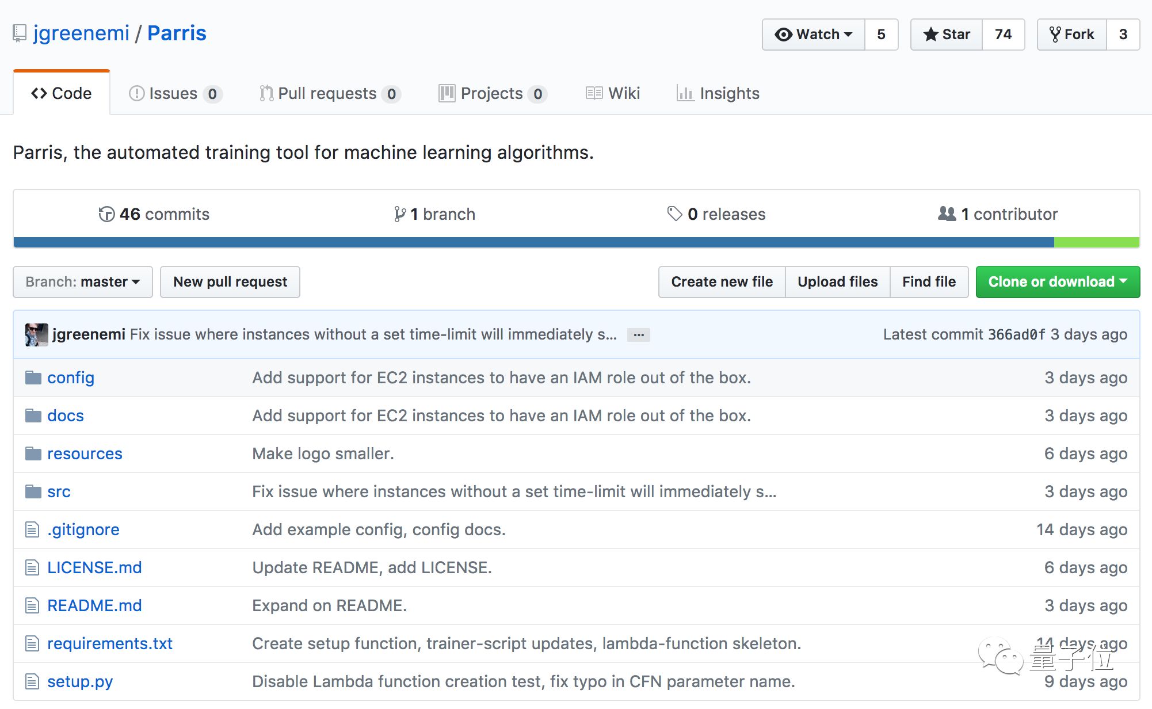The image size is (1152, 709).
Task: Click the contributors people icon
Action: coord(947,214)
